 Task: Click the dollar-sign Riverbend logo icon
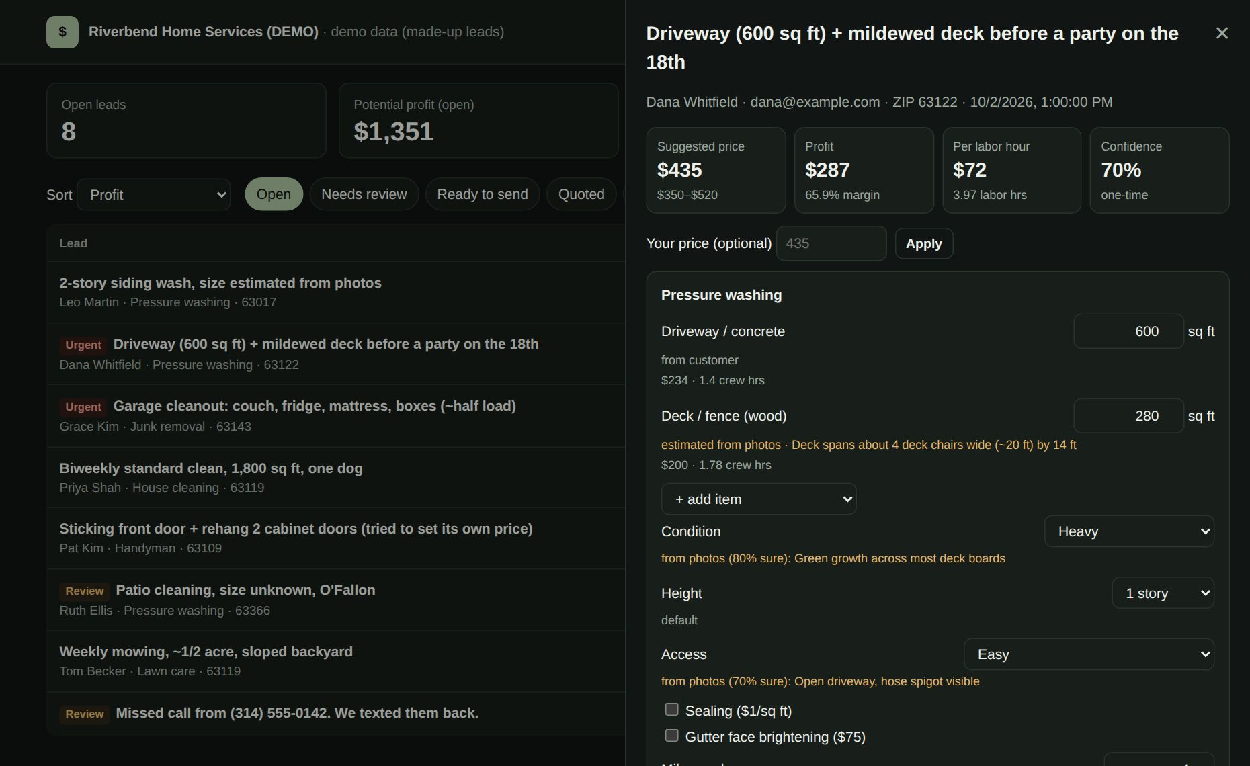(x=62, y=32)
